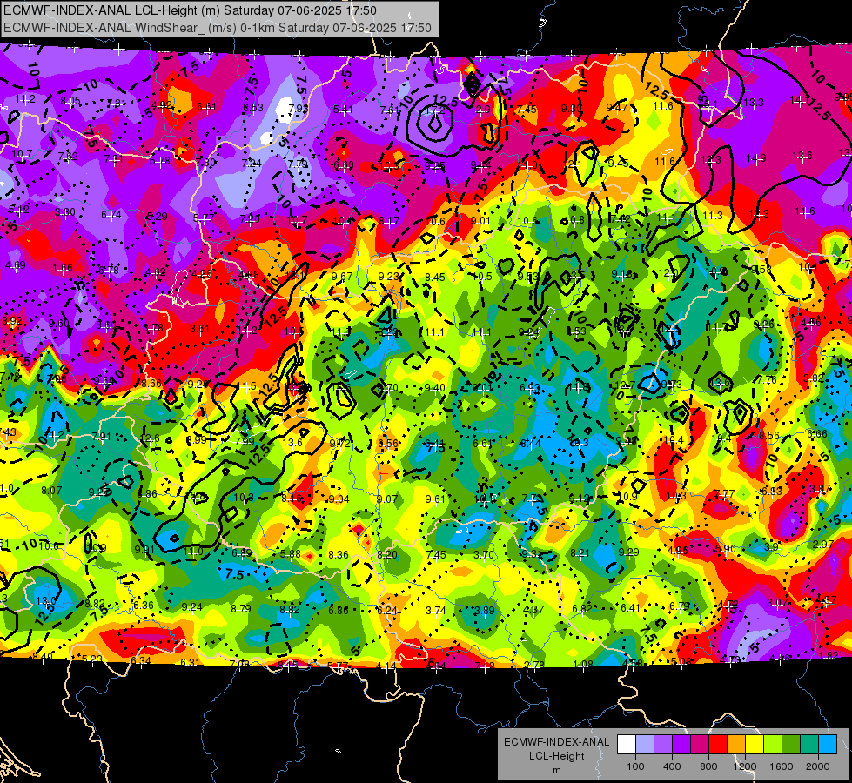Click the WindShear 0-1km title line

pyautogui.click(x=218, y=28)
